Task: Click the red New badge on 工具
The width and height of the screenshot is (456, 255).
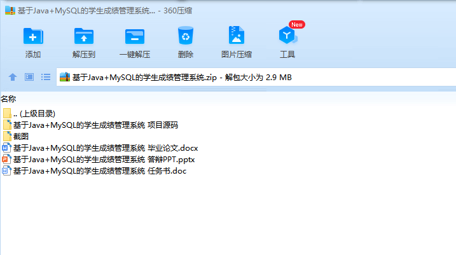Action: tap(297, 25)
